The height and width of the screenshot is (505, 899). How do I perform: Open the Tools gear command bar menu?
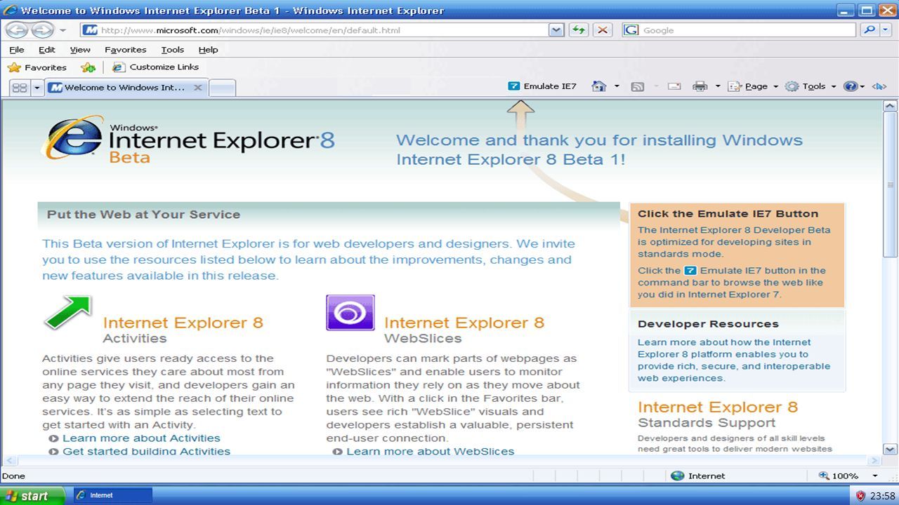tap(811, 86)
